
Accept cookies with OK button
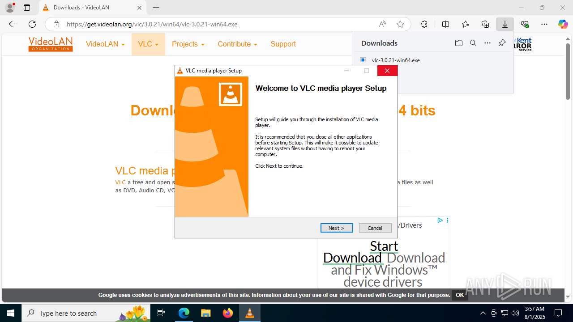[x=460, y=295]
